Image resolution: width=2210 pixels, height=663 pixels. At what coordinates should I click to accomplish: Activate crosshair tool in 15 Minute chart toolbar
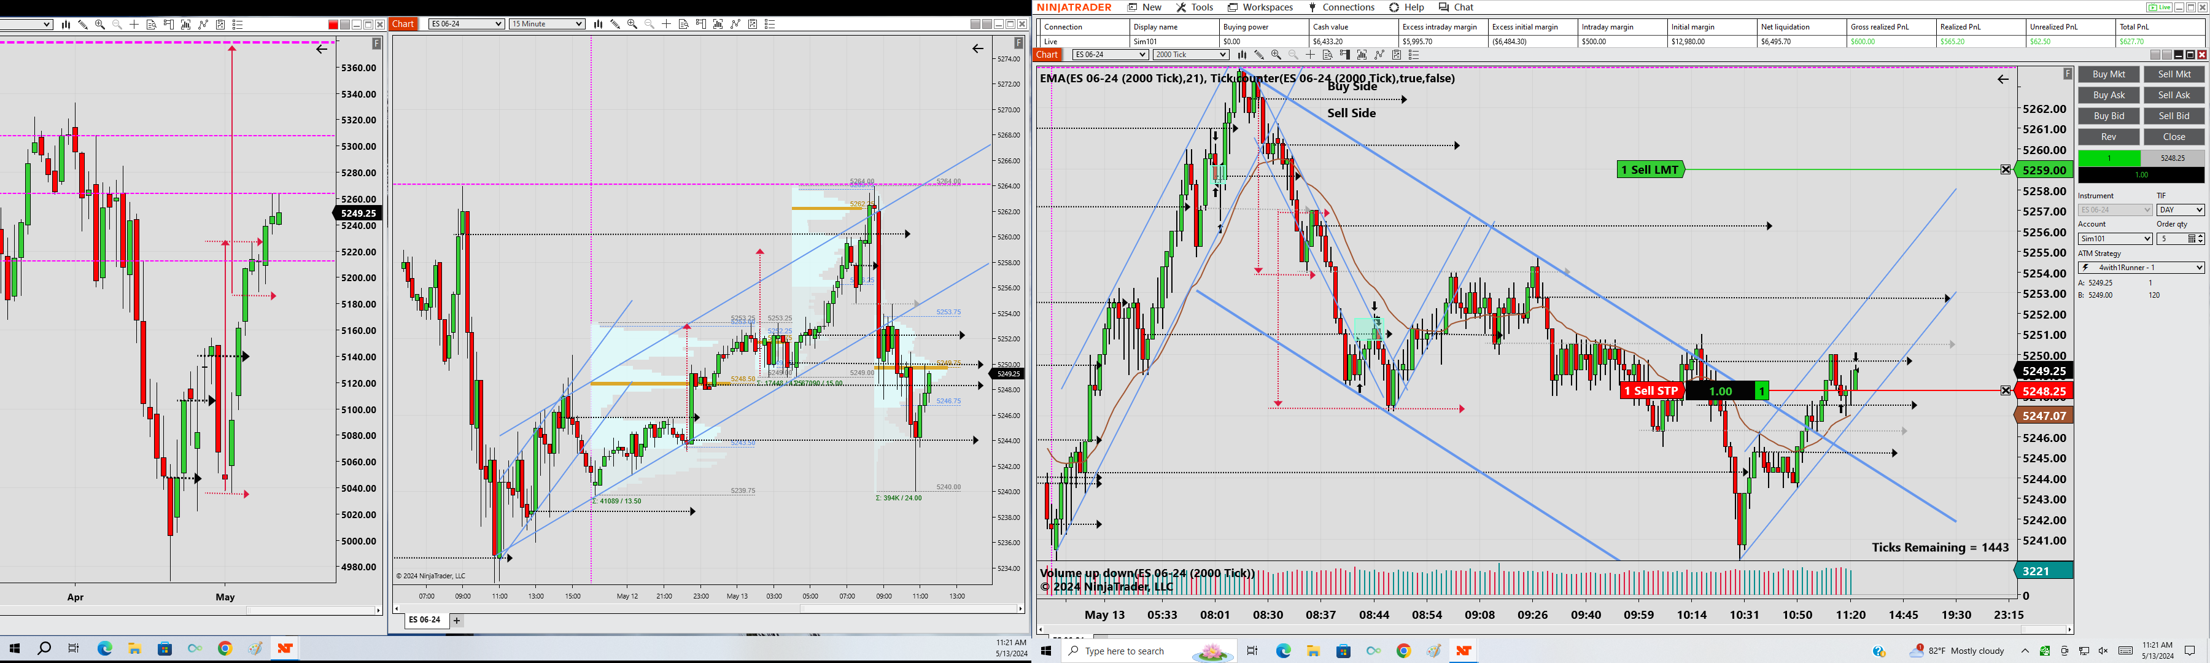click(x=667, y=24)
